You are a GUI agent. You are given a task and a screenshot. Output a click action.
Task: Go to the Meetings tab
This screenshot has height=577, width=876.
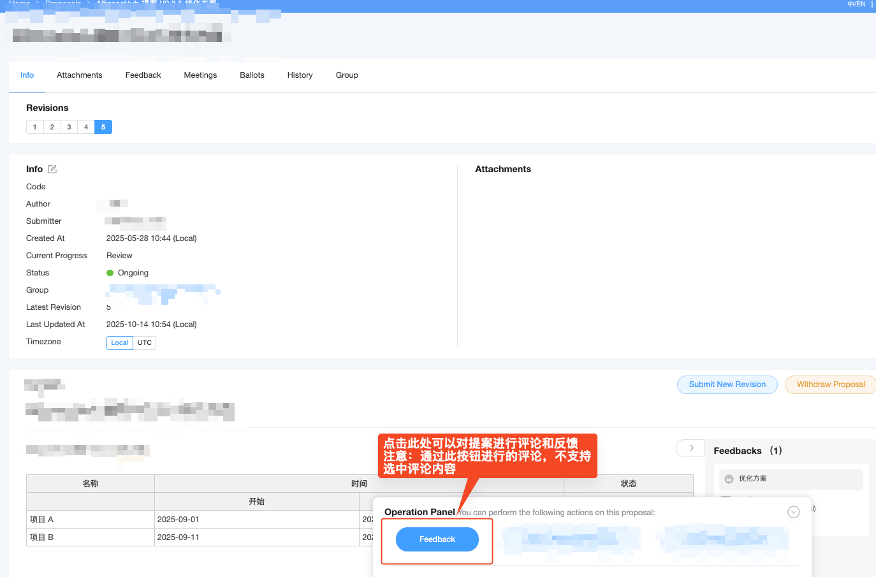(x=200, y=75)
